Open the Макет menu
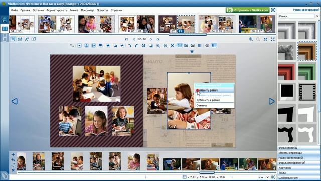Image resolution: width=321 pixels, height=181 pixels. (74, 10)
